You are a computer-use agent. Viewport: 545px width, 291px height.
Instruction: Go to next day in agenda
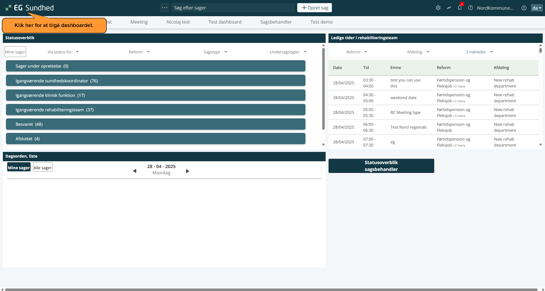pos(188,171)
